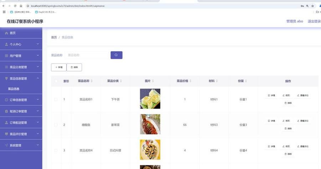This screenshot has width=321, height=169.
Task: Check the row for 糖醋鱼
Action: (56, 125)
